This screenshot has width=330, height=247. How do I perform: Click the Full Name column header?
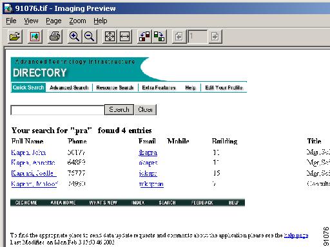coord(27,142)
